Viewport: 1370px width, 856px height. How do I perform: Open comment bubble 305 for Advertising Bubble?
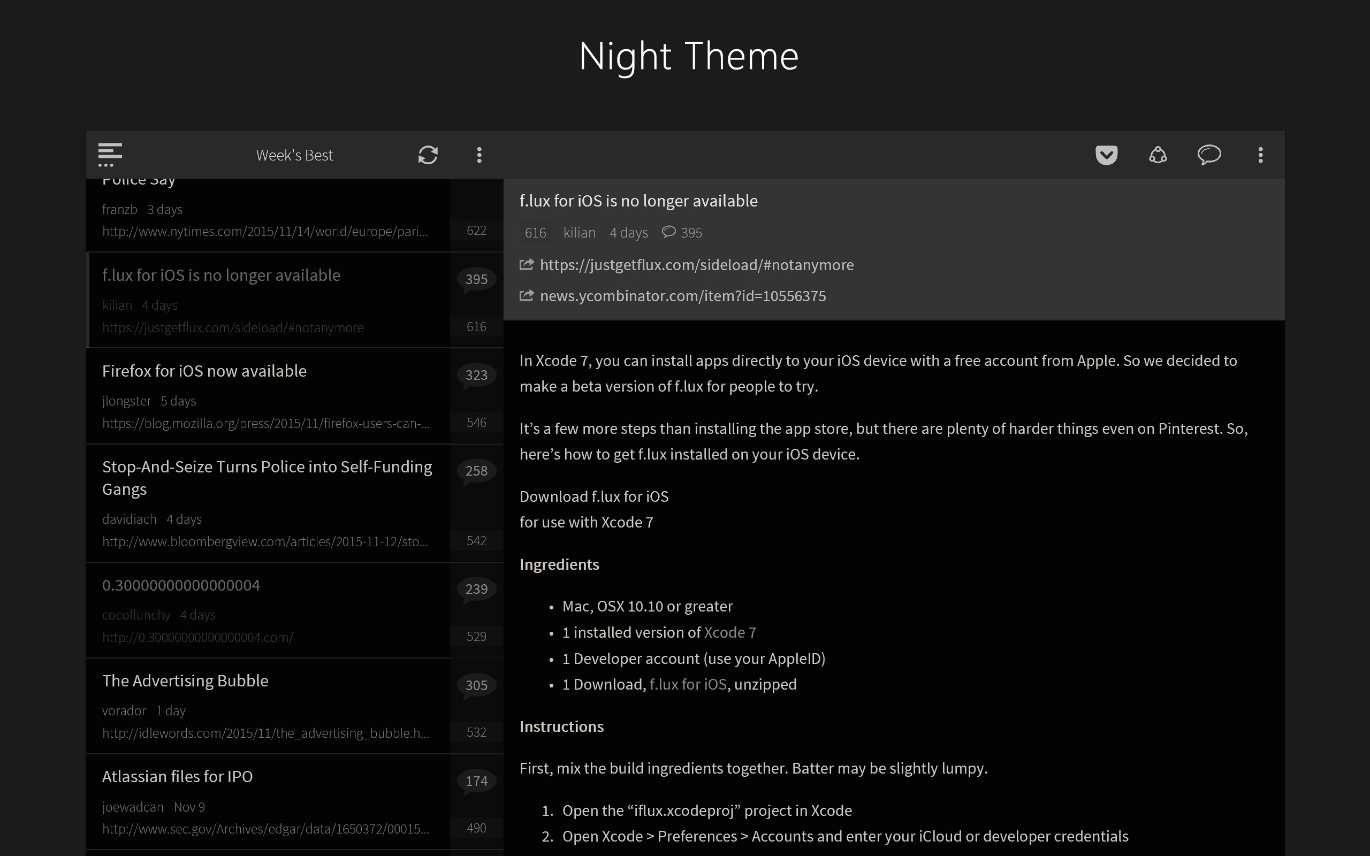coord(476,685)
